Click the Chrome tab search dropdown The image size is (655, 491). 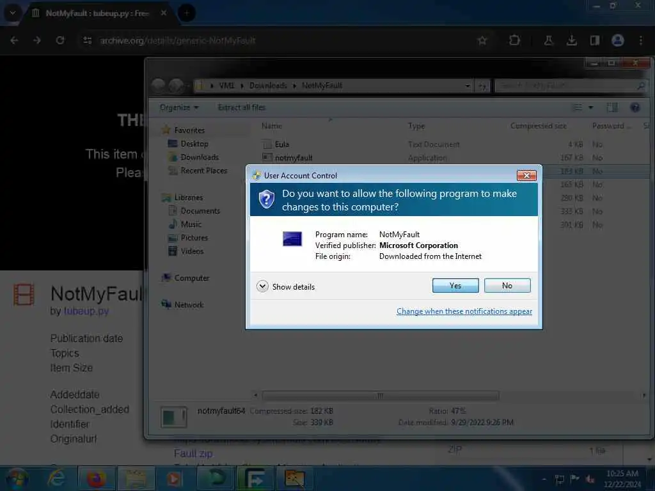point(13,13)
